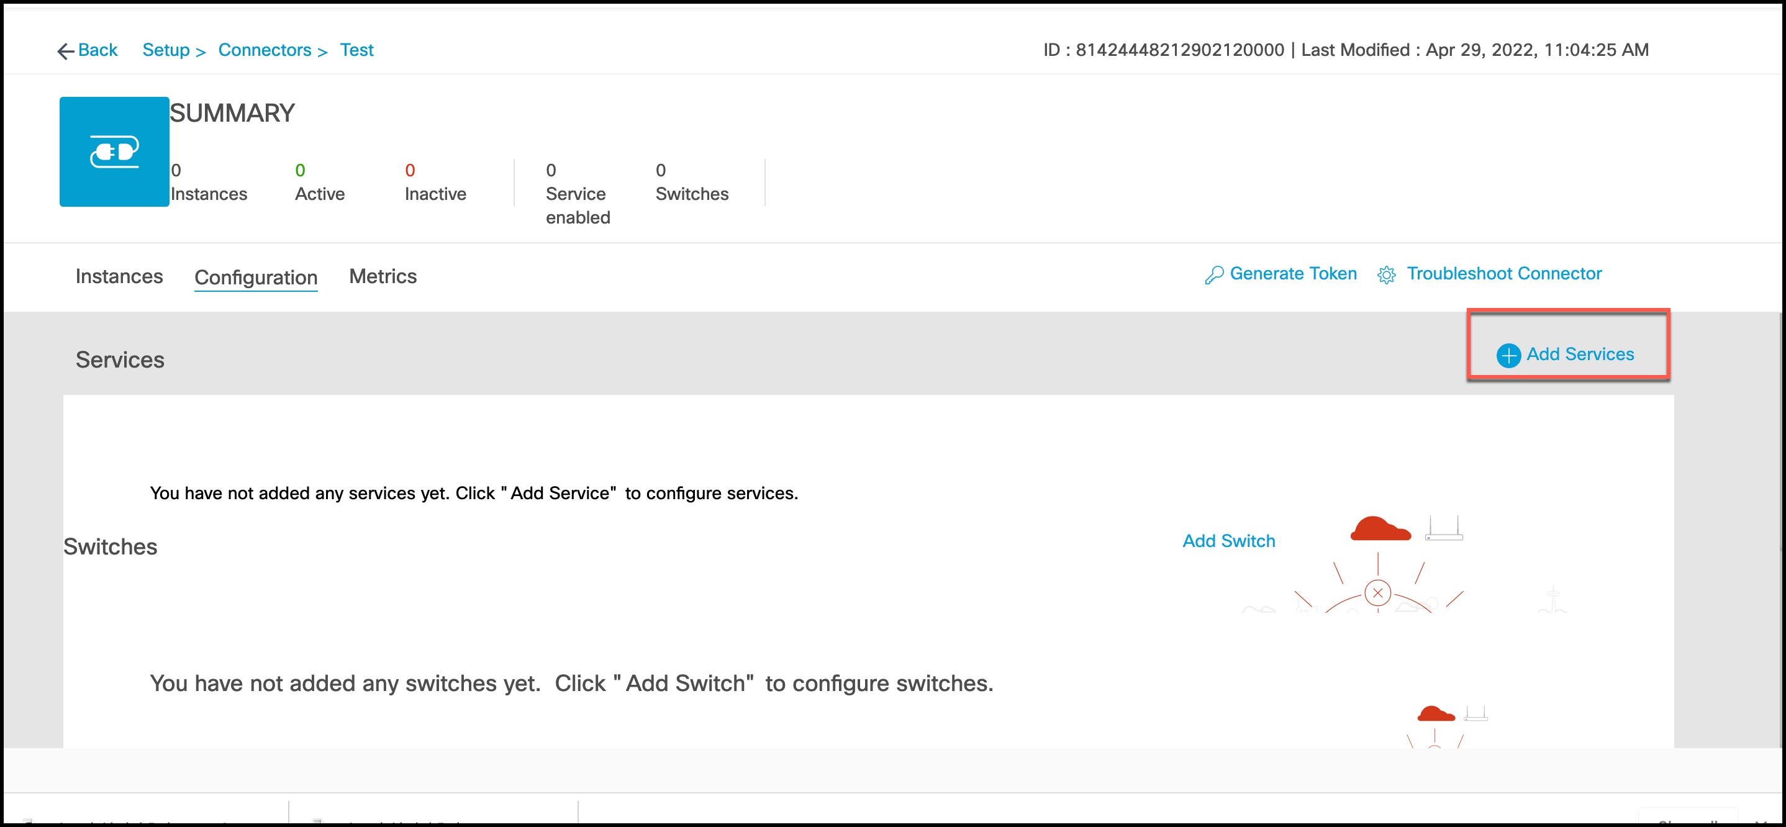Click the red circled X error icon

[1377, 594]
